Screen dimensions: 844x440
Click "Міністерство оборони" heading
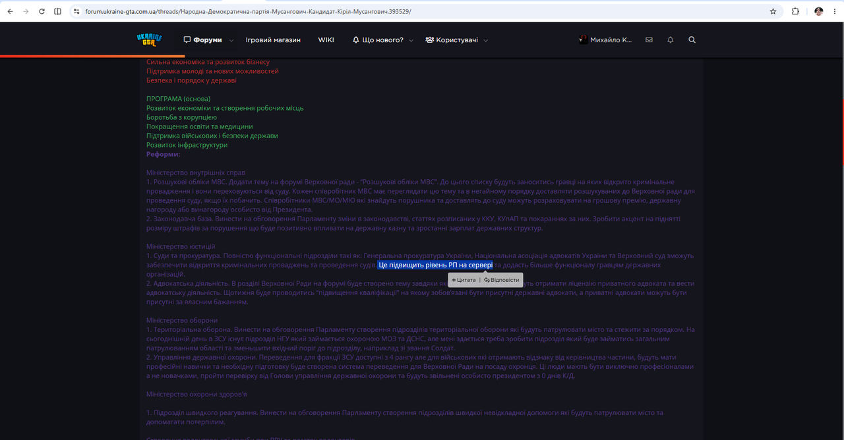pos(182,320)
